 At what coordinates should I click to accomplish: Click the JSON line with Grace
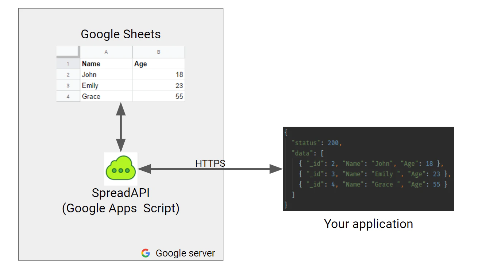point(373,184)
